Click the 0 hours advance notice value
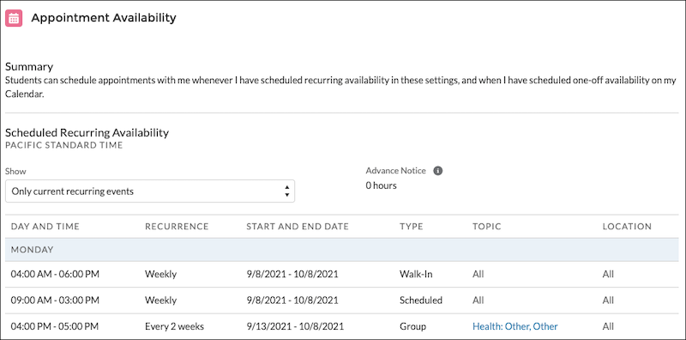686x340 pixels. point(381,185)
